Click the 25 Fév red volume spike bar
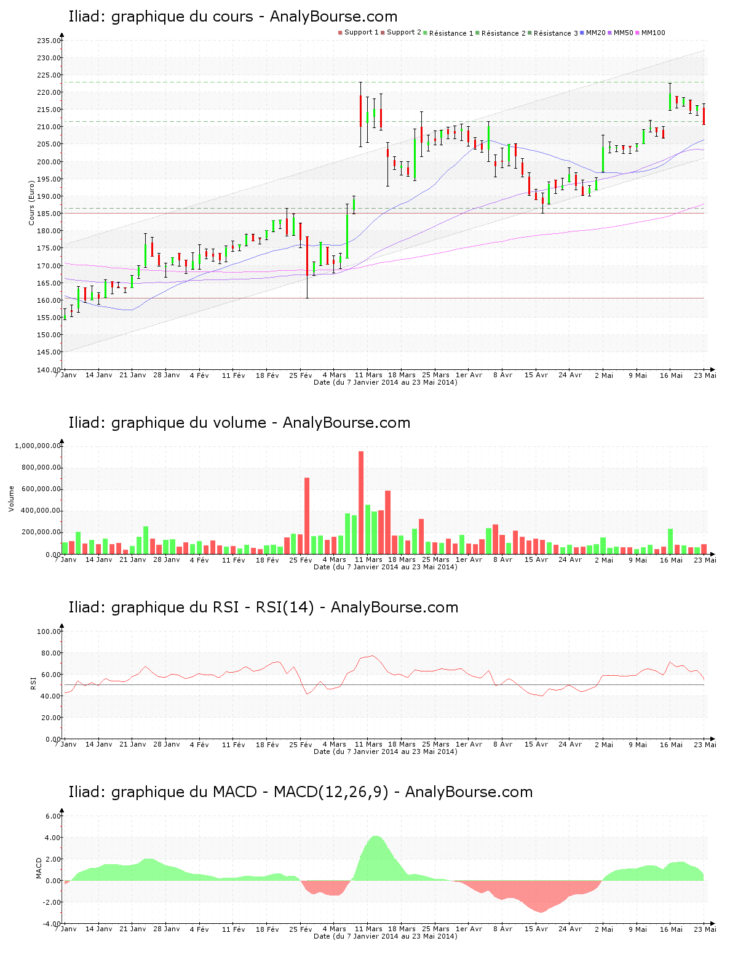Screen dimensions: 738x954 click(x=307, y=516)
